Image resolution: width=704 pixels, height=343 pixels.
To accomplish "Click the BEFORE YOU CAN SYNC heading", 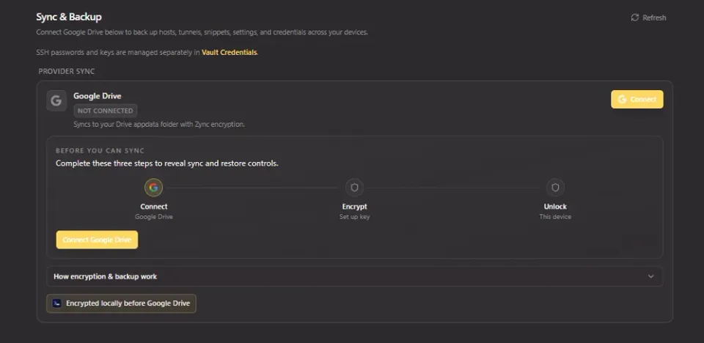I will [x=100, y=151].
